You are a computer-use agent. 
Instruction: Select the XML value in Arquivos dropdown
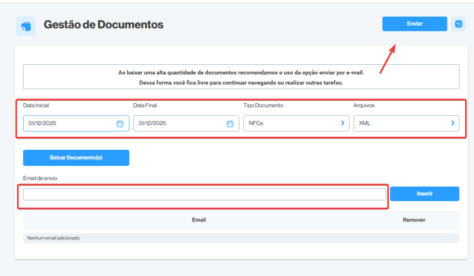[365, 123]
